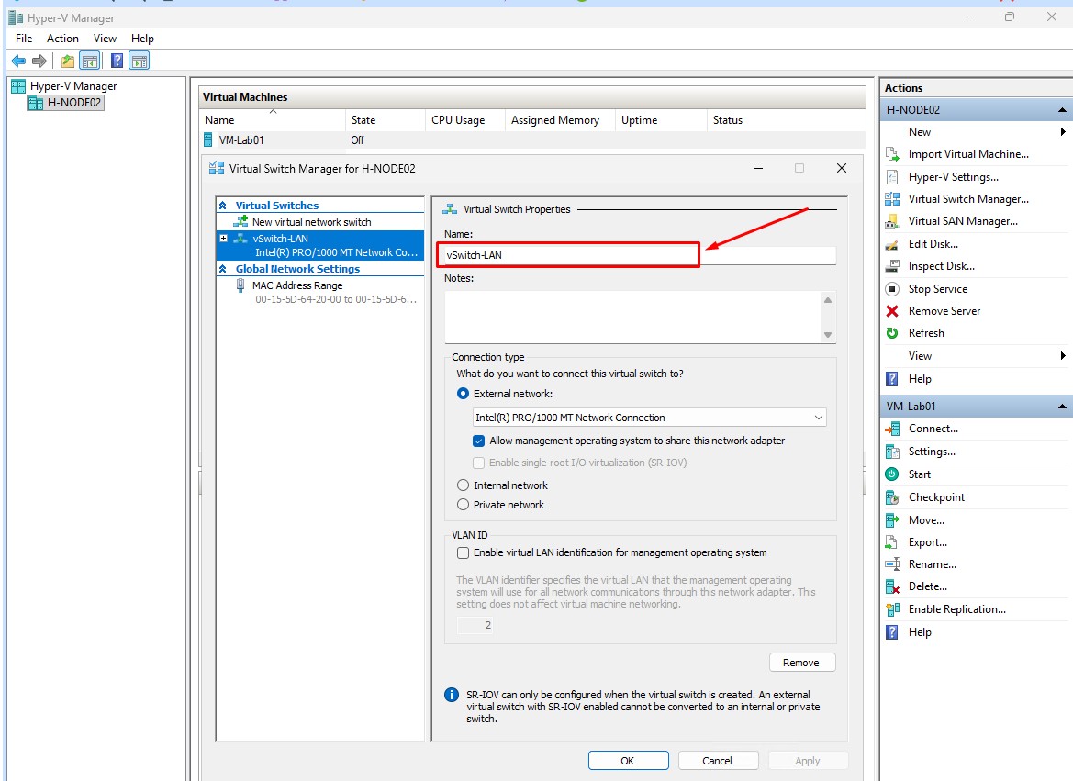Click Hyper-V Settings icon in Actions
This screenshot has width=1073, height=781.
pyautogui.click(x=892, y=176)
